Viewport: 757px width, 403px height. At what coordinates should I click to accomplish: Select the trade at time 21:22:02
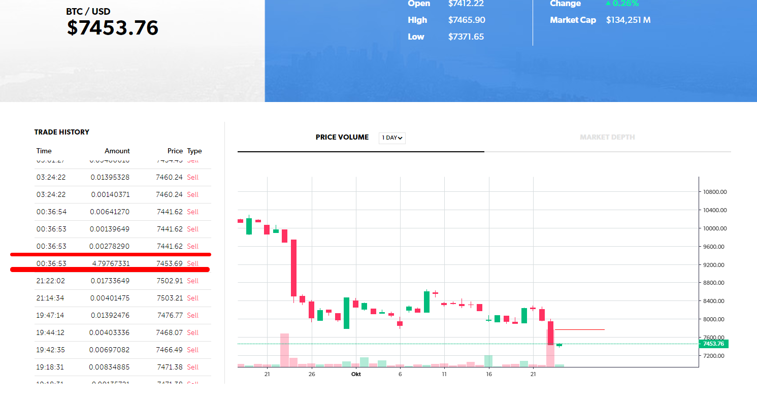coord(51,281)
